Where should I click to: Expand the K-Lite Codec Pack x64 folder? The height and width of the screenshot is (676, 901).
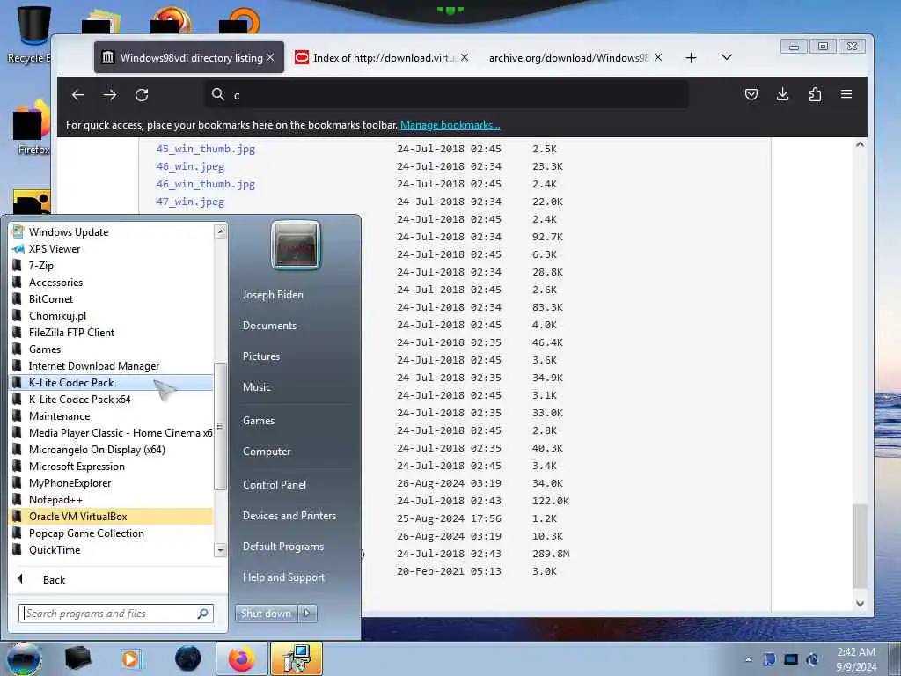[x=112, y=399]
